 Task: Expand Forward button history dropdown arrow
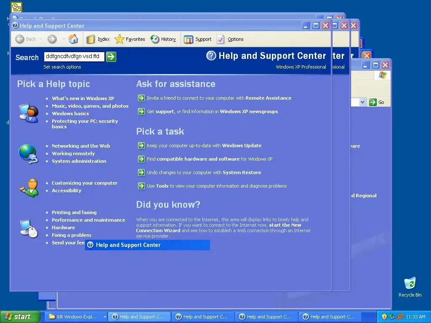click(x=64, y=39)
